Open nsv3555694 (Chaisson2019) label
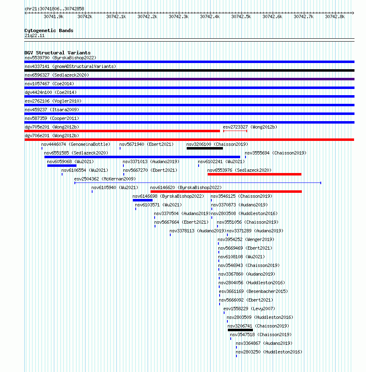Viewport: 366px width, 372px height. [276, 153]
